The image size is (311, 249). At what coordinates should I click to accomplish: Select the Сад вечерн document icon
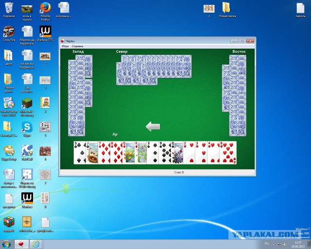pos(27,83)
